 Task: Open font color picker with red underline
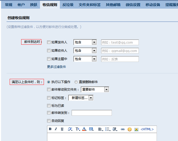point(84,129)
